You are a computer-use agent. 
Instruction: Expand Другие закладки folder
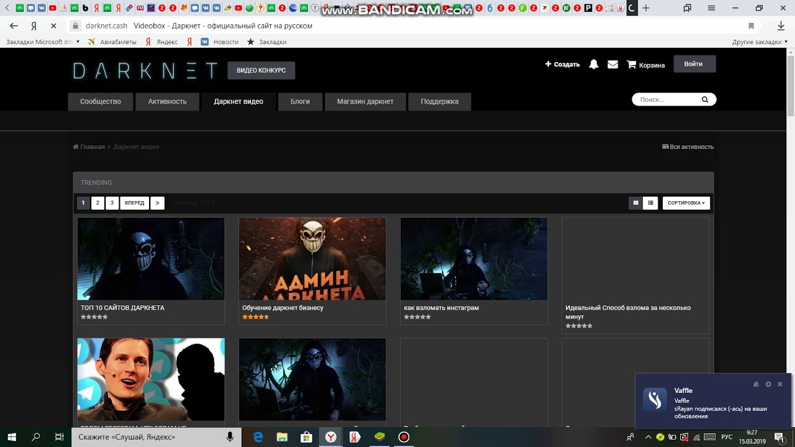(760, 42)
